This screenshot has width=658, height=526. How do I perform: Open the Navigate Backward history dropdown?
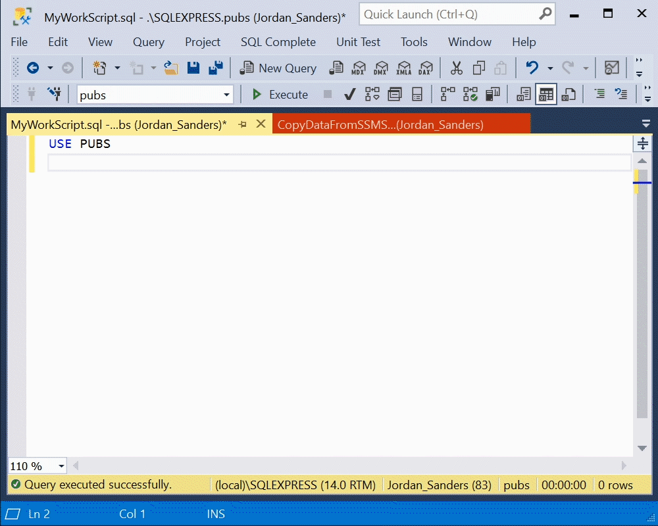(x=50, y=68)
